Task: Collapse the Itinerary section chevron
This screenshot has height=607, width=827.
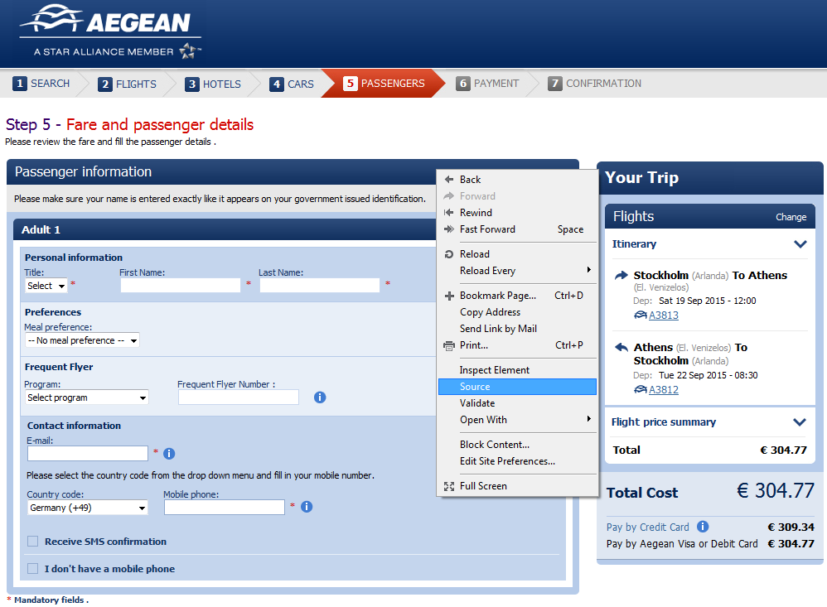Action: coord(800,244)
